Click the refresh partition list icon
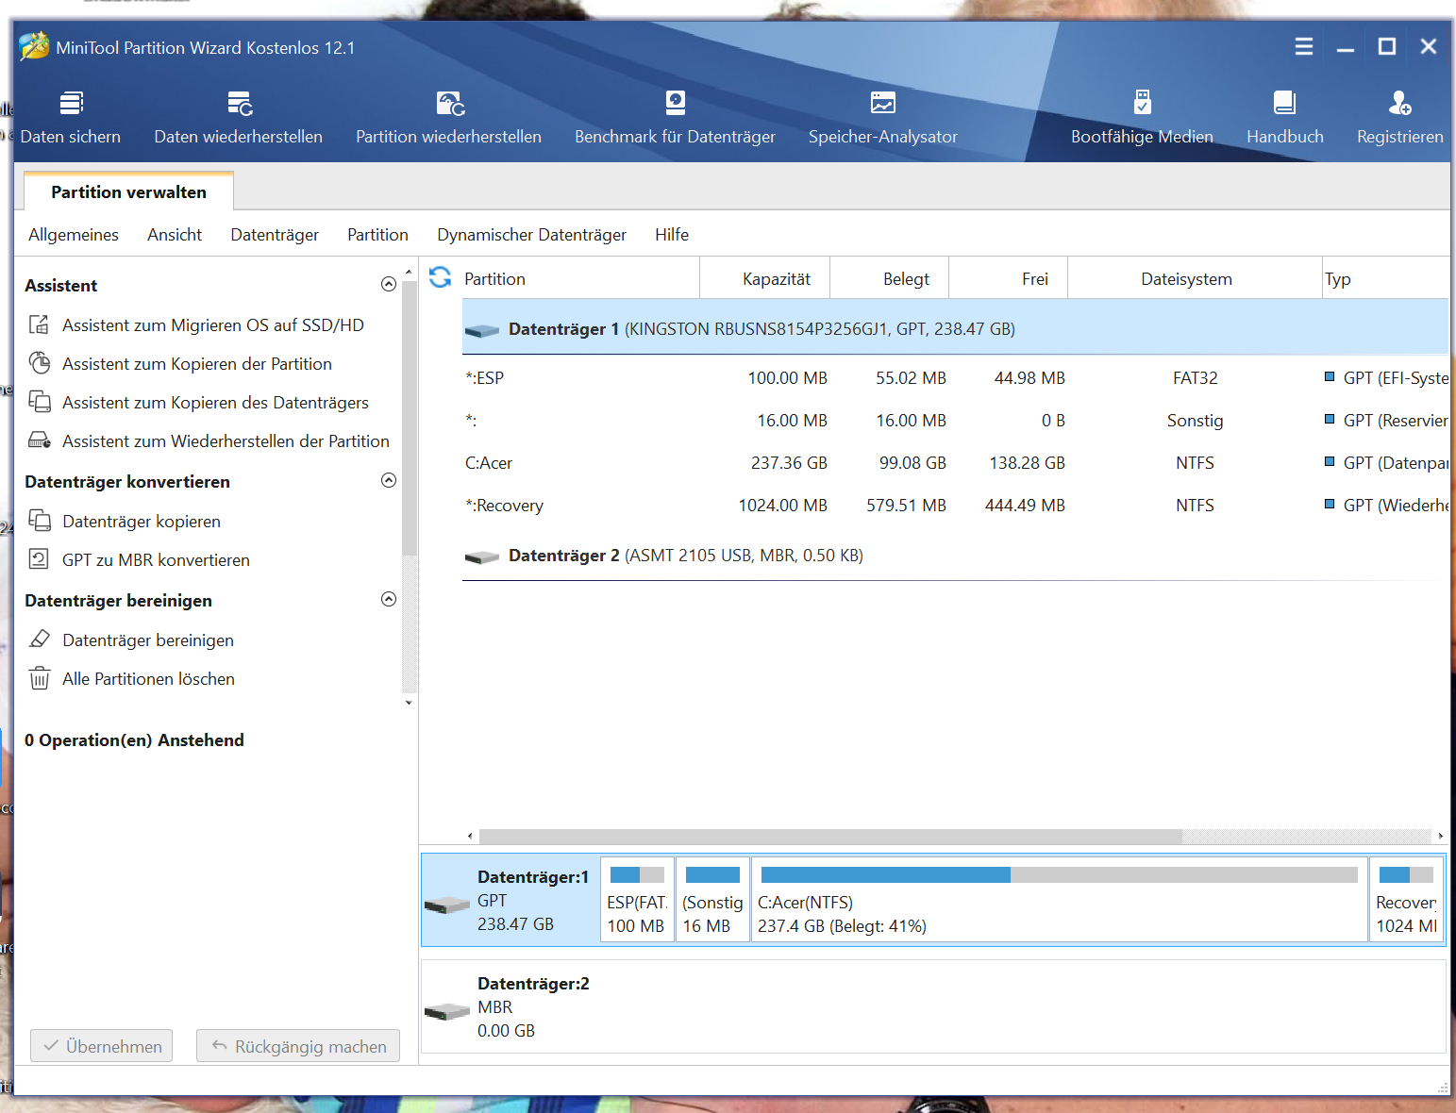Image resolution: width=1456 pixels, height=1113 pixels. point(440,277)
